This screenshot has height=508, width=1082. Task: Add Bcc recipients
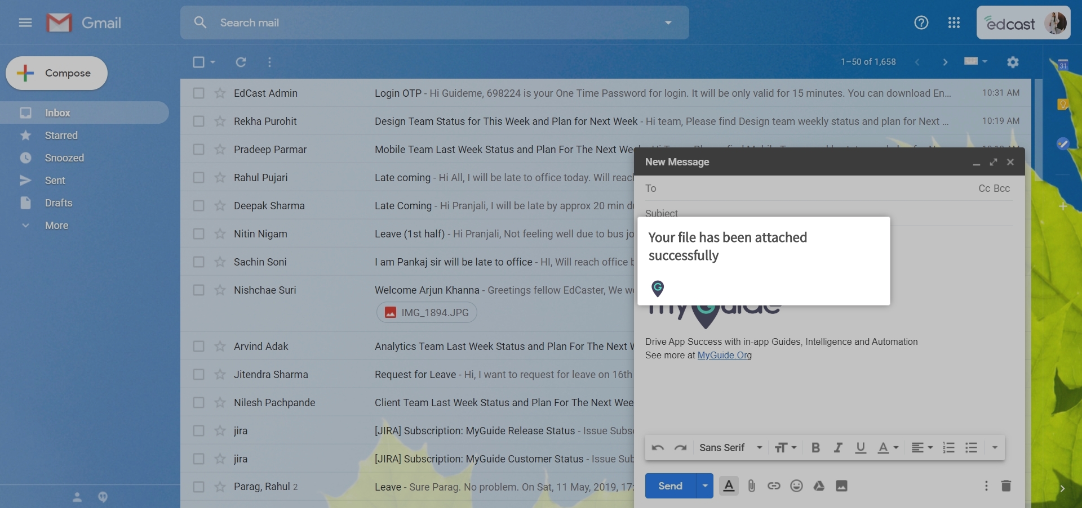(x=1001, y=188)
